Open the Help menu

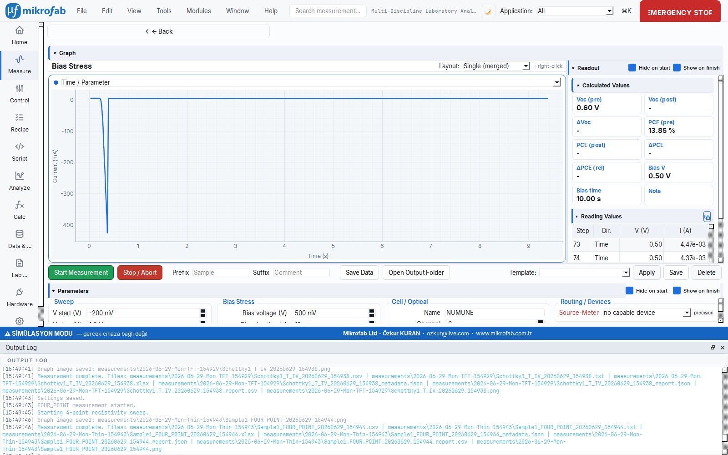(271, 11)
